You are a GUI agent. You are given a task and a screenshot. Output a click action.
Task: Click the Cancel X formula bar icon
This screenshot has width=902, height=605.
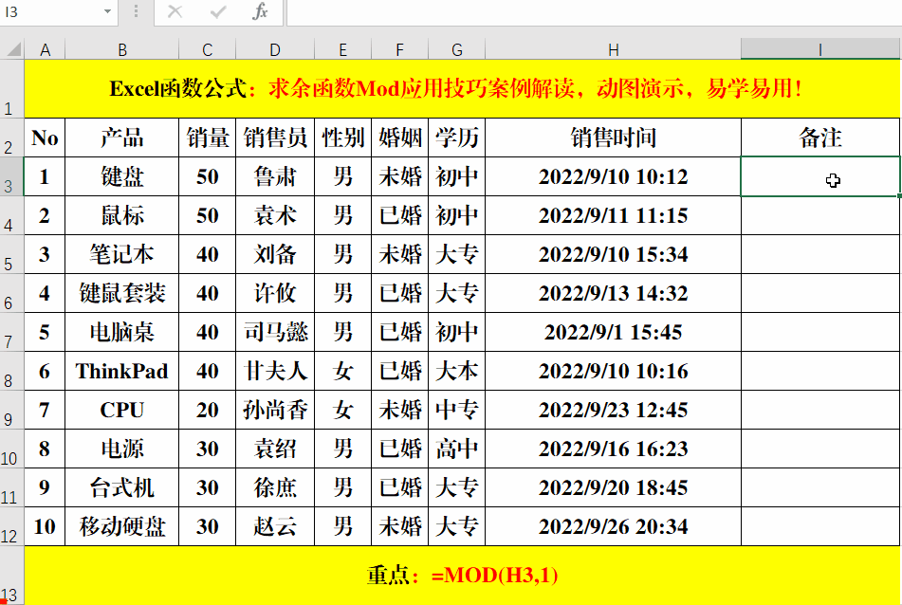[x=175, y=11]
